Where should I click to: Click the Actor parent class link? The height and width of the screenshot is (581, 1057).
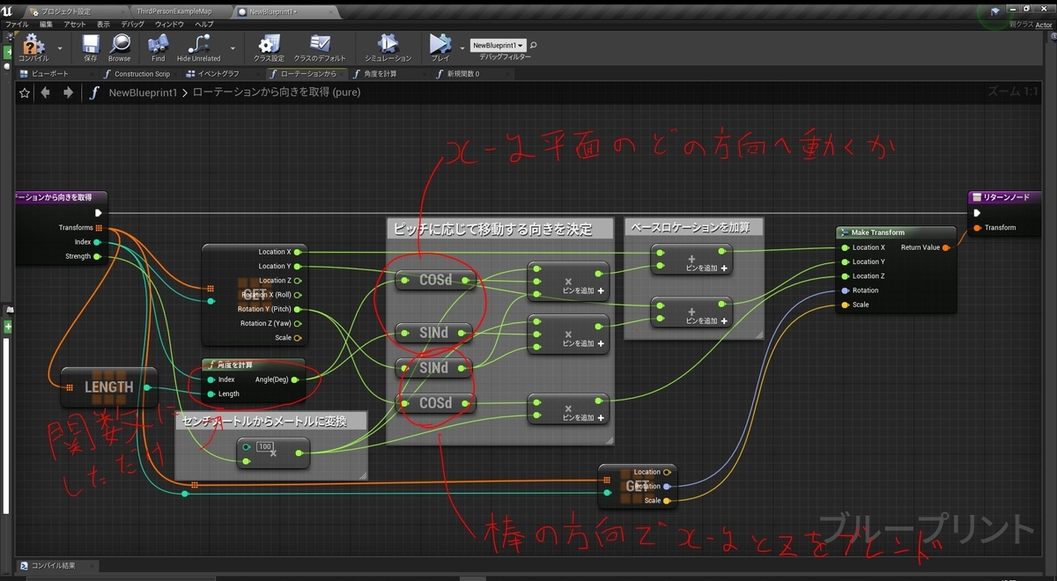point(1044,25)
